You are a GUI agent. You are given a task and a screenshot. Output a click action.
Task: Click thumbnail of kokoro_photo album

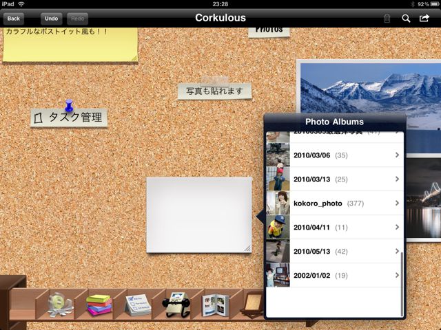(x=278, y=203)
